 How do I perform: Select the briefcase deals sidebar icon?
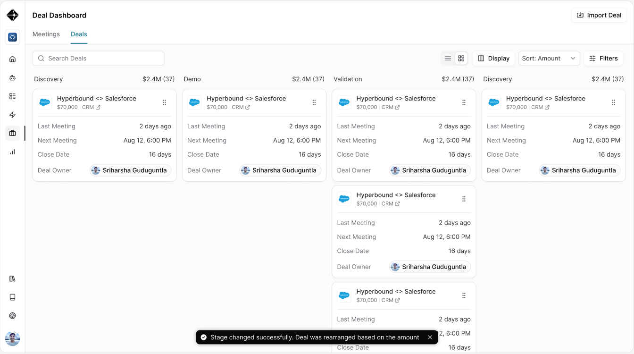click(x=13, y=133)
